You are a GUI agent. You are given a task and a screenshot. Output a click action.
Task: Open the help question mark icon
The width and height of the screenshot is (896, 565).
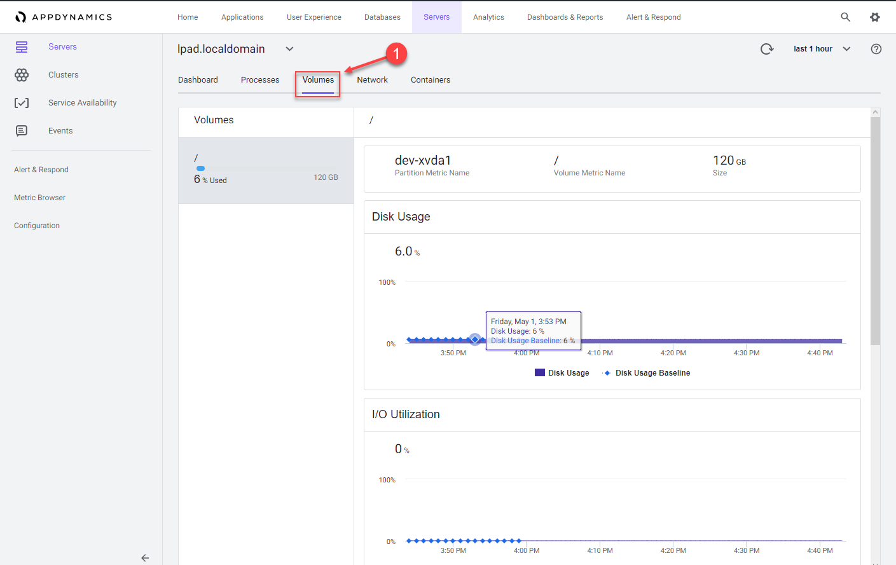876,49
